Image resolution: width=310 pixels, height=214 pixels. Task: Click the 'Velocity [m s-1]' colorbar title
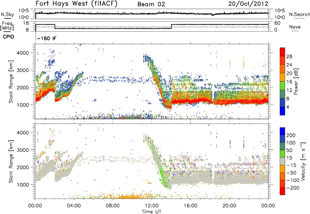click(x=303, y=161)
